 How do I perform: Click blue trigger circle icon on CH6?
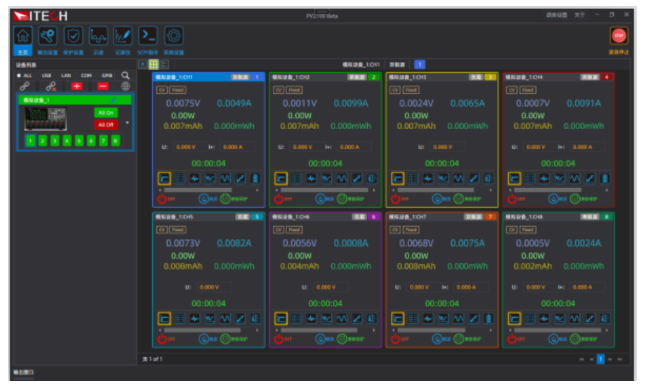click(x=321, y=339)
